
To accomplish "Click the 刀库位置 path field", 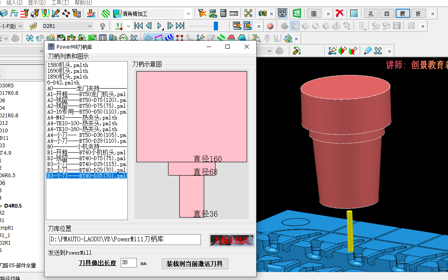I will pyautogui.click(x=125, y=239).
